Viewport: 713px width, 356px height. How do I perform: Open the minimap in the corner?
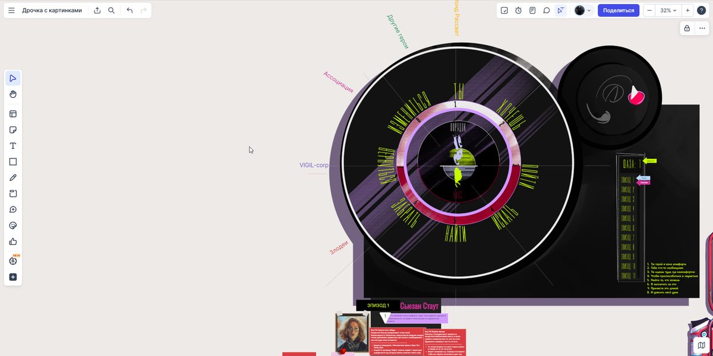point(702,345)
